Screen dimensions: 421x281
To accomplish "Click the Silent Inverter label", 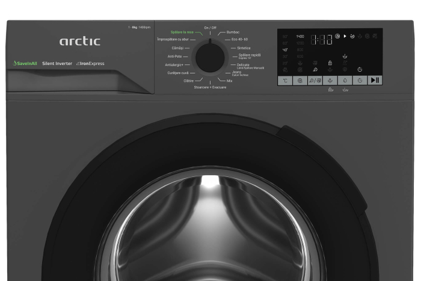I will pyautogui.click(x=57, y=64).
